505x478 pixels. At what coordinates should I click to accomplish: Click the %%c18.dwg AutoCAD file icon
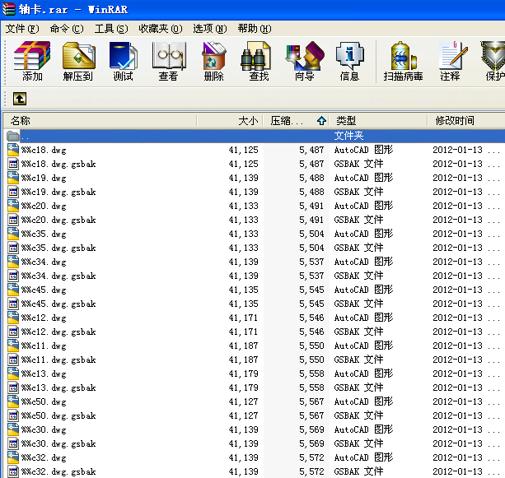[x=13, y=150]
